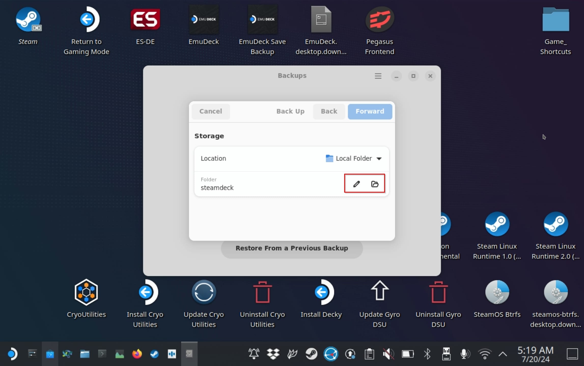
Task: Expand the Local Folder location dropdown
Action: pyautogui.click(x=354, y=158)
